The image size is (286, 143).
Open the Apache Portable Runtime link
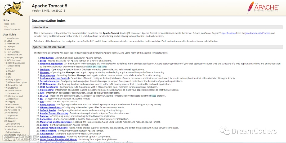pos(54,128)
